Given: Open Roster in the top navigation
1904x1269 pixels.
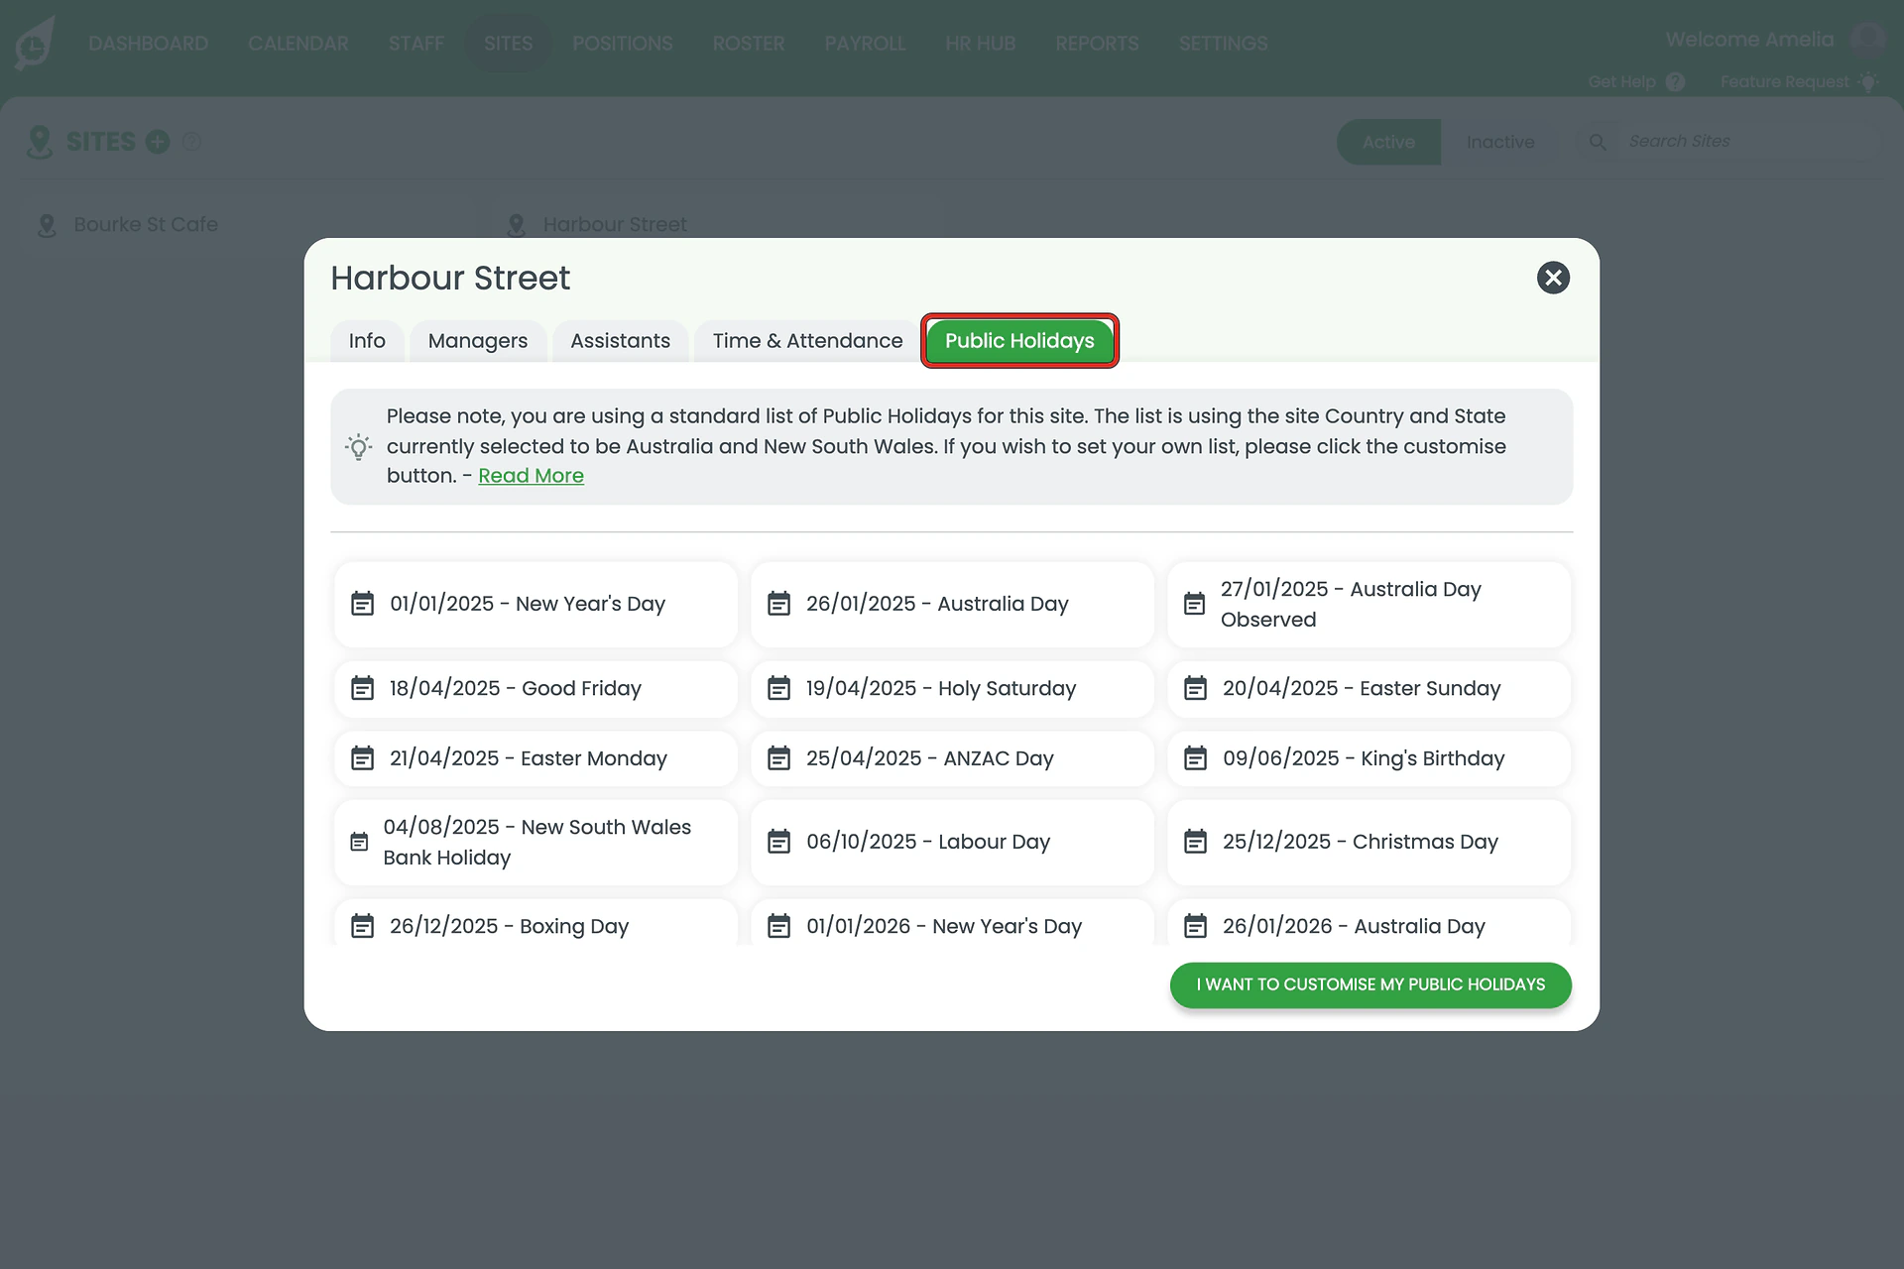Looking at the screenshot, I should coord(748,44).
